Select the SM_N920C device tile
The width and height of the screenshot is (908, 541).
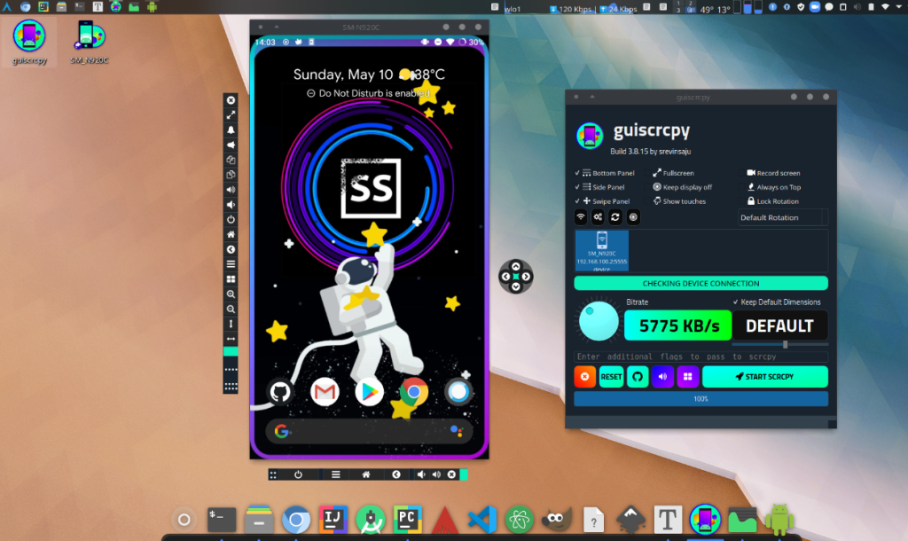(602, 251)
